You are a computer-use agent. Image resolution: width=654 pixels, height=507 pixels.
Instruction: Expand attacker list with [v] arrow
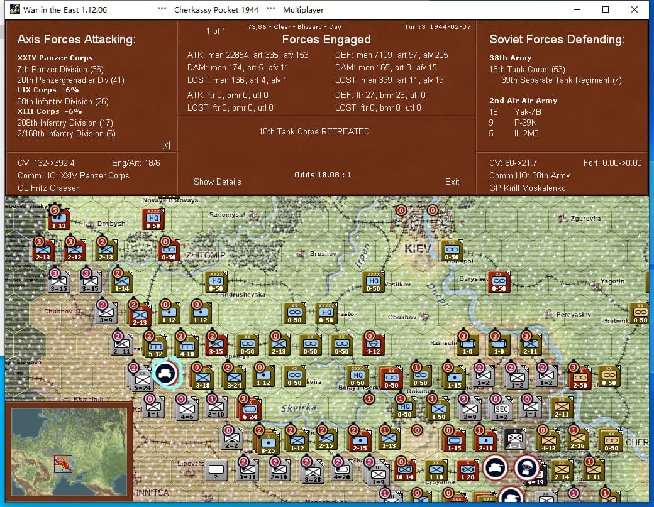[x=166, y=144]
